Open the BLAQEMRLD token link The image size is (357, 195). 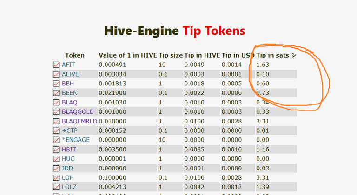coord(79,121)
